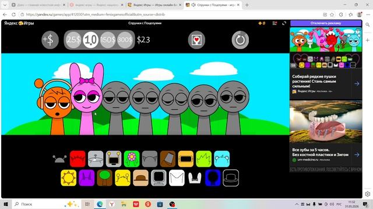Viewport: 373px width, 209px height.
Task: Click the circular reset button
Action: (x=240, y=40)
